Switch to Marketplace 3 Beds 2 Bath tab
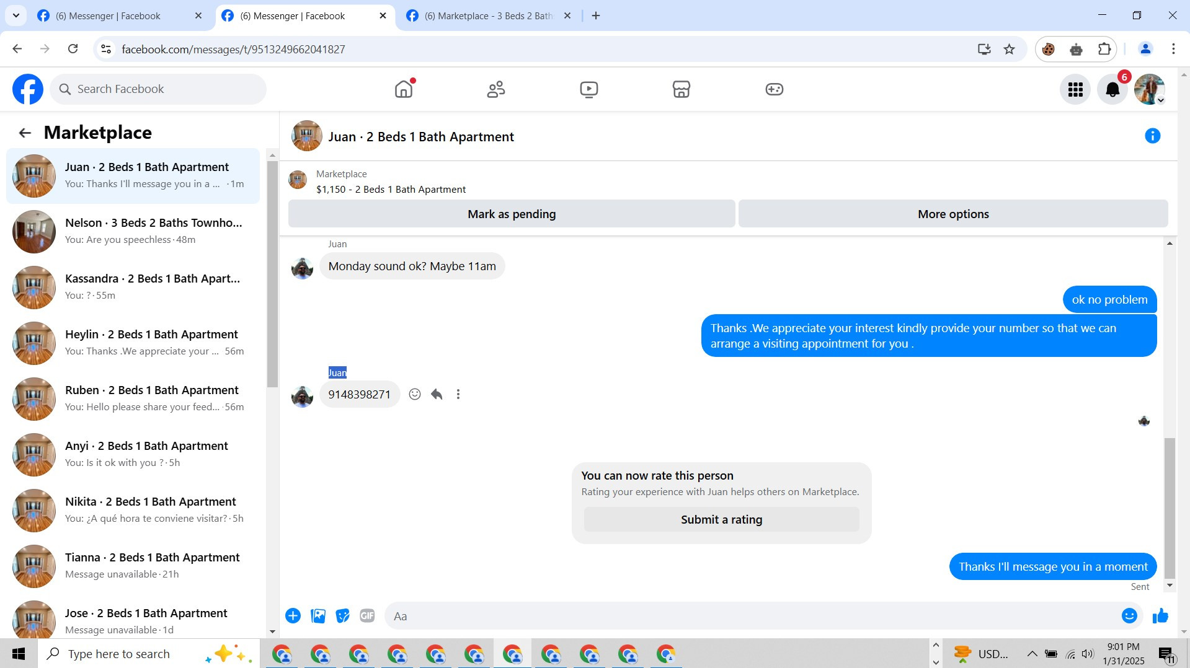The image size is (1190, 668). [487, 15]
